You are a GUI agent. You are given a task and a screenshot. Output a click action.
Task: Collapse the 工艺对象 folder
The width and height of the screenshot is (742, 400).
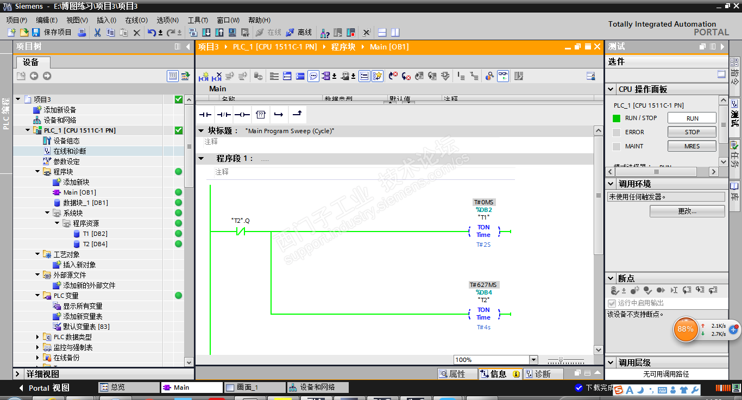37,254
